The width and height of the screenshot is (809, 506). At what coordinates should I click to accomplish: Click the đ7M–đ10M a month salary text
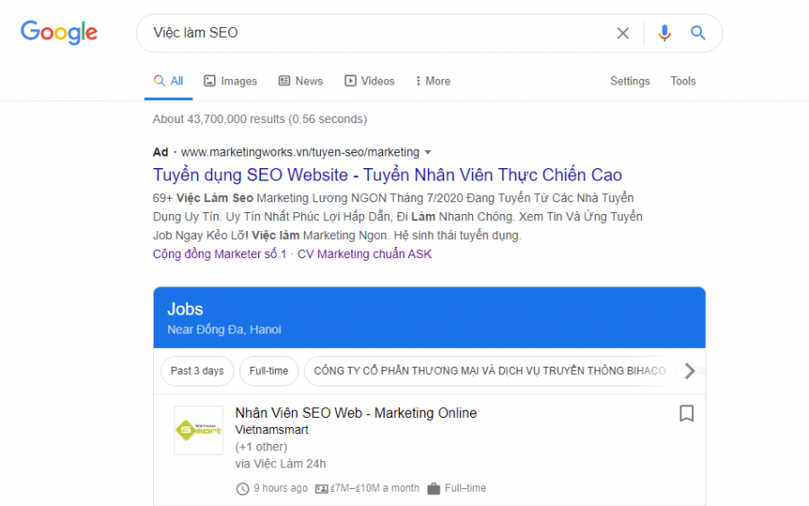pos(375,488)
